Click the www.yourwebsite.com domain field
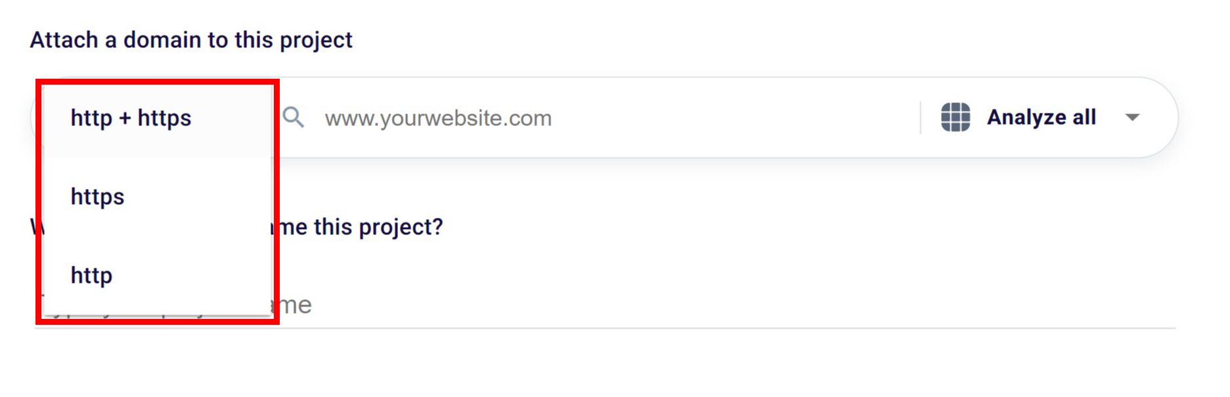This screenshot has width=1230, height=397. [x=438, y=118]
